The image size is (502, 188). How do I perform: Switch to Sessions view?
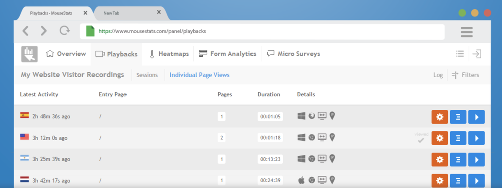[x=147, y=75]
